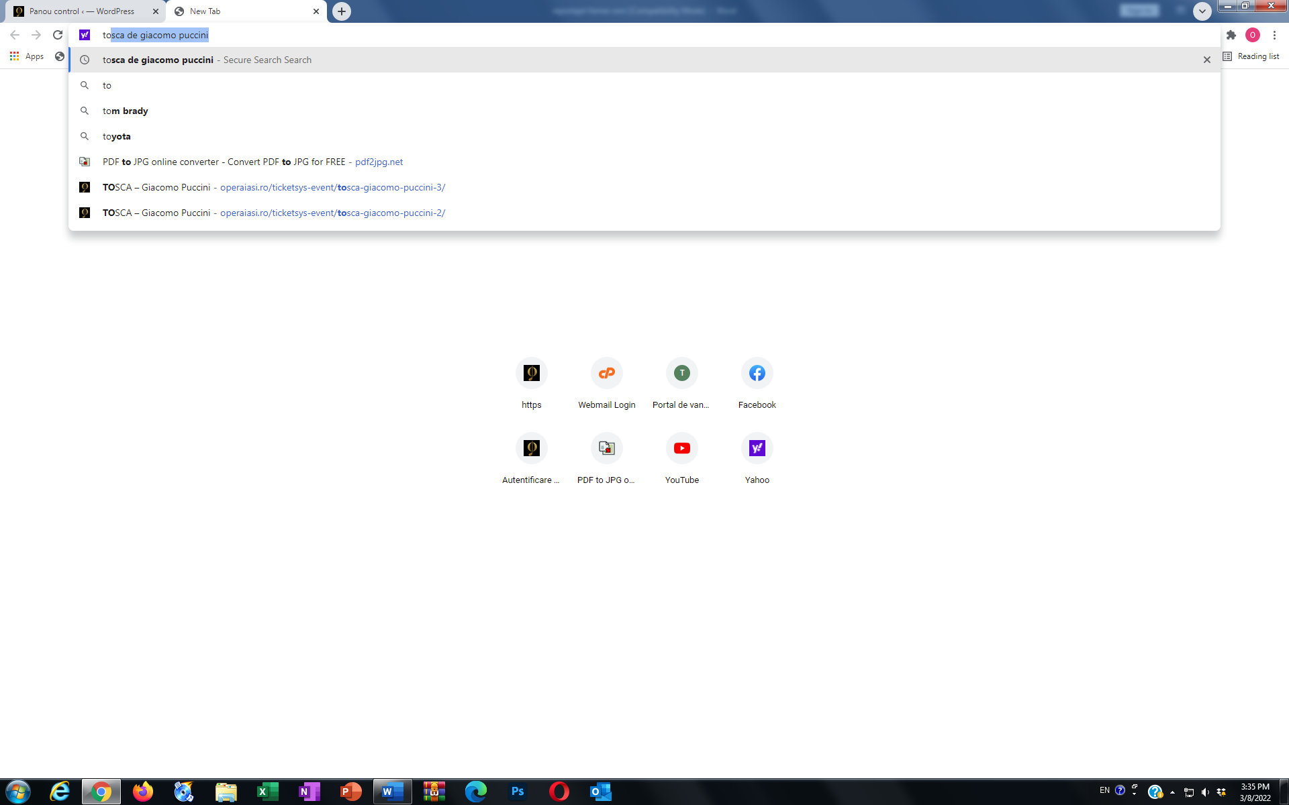
Task: Open PowerPoint from taskbar
Action: click(x=351, y=792)
